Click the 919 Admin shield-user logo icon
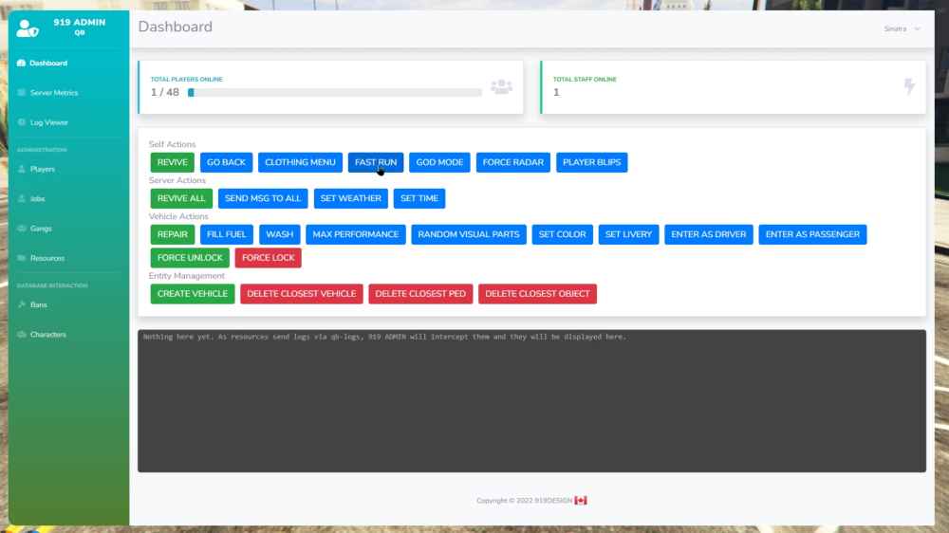The height and width of the screenshot is (533, 949). pyautogui.click(x=28, y=28)
